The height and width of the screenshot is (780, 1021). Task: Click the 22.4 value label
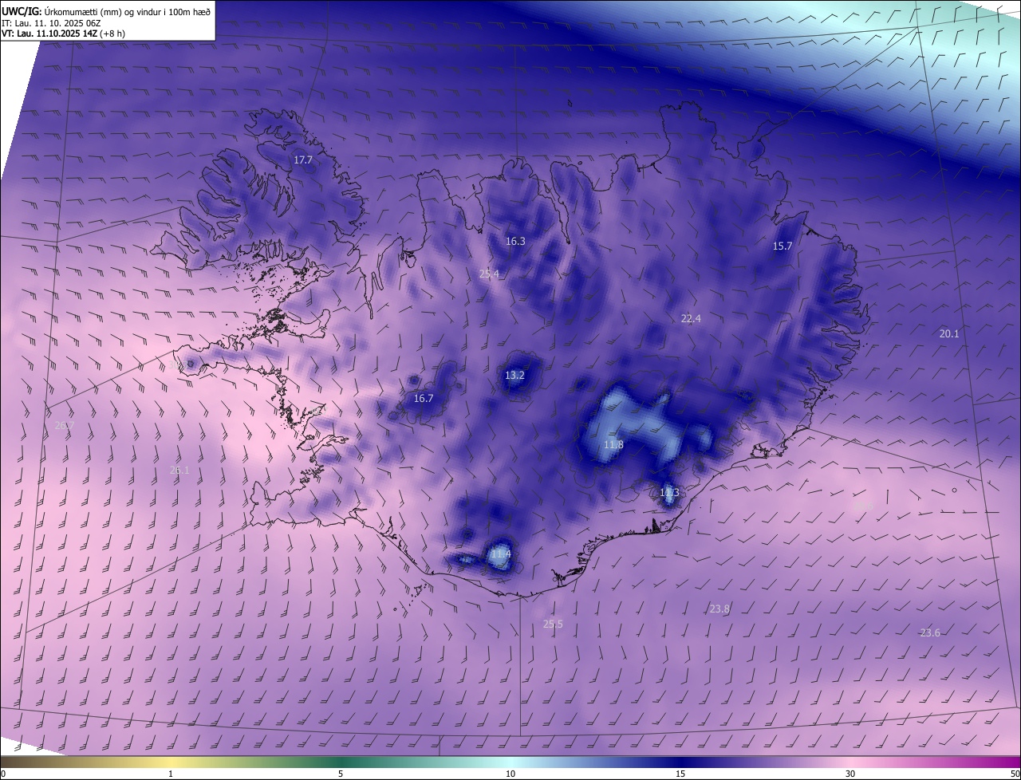tap(691, 318)
